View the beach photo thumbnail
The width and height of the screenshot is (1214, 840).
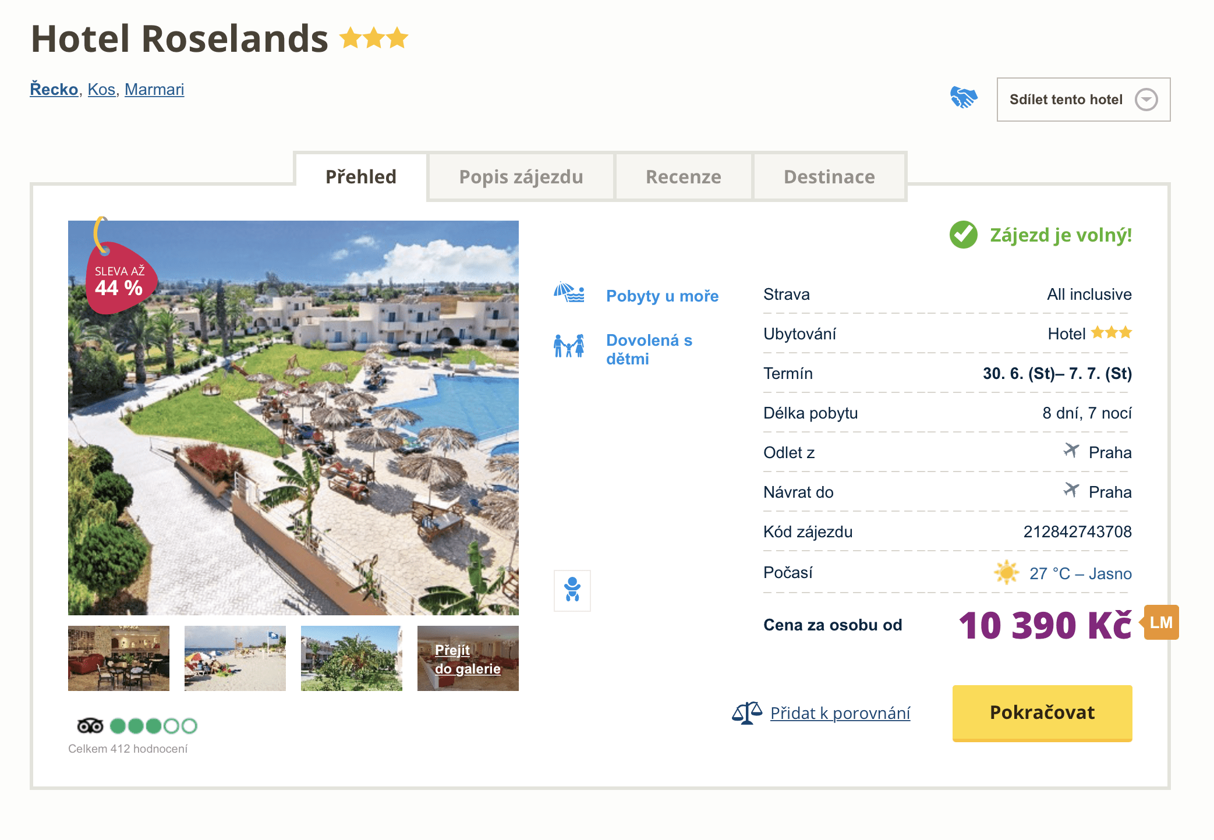[235, 658]
